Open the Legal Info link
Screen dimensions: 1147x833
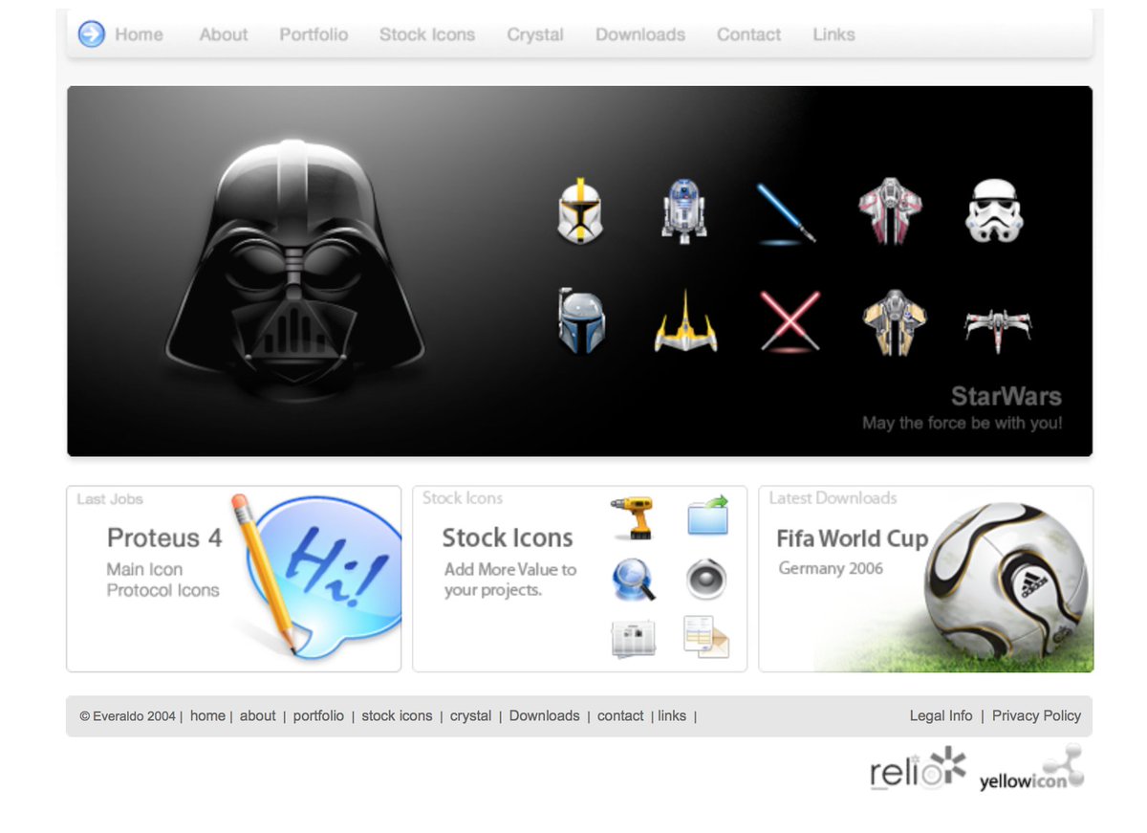[x=941, y=715]
